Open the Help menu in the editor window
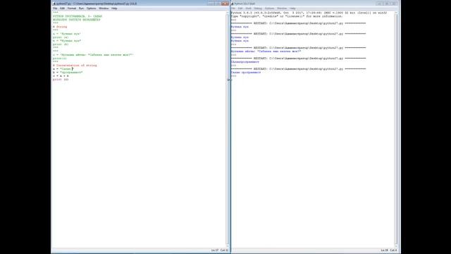The image size is (451, 254). click(114, 8)
